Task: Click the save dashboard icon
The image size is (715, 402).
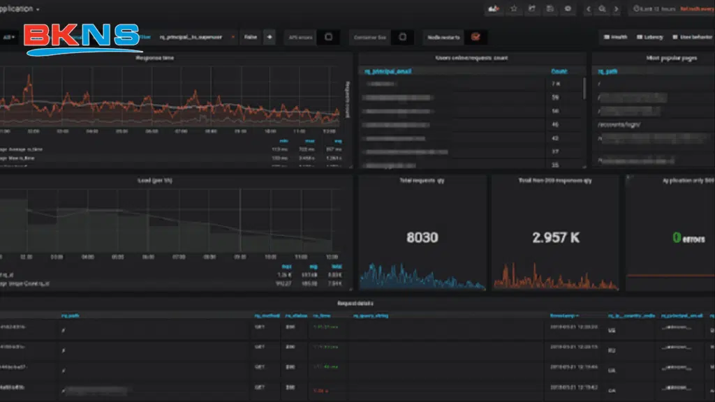Action: 550,8
